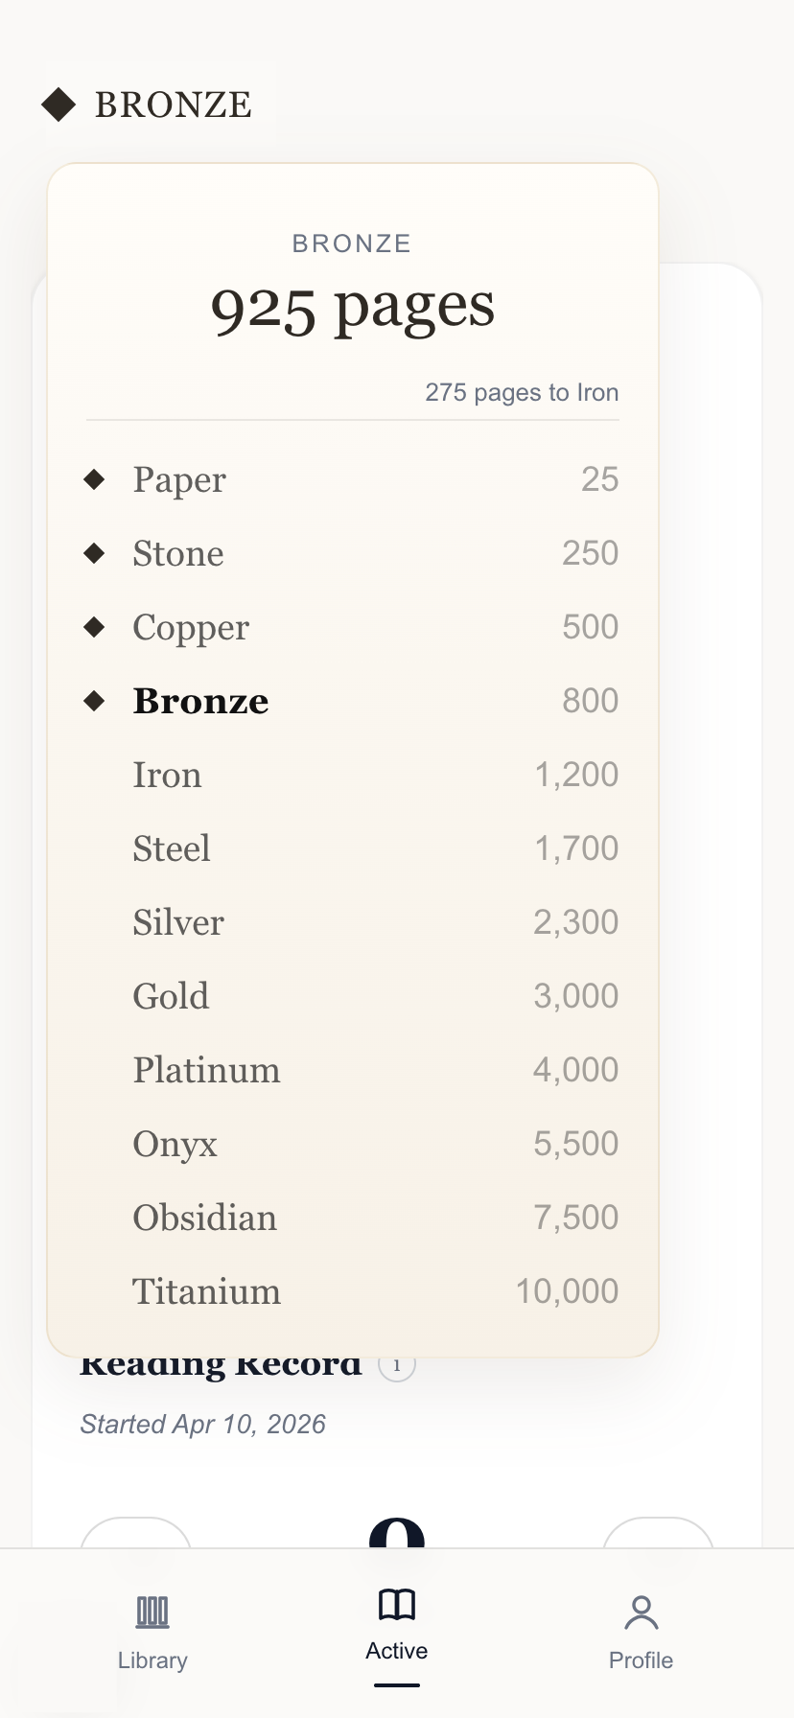Click the diamond marker beside Stone
This screenshot has height=1718, width=794.
coord(94,552)
